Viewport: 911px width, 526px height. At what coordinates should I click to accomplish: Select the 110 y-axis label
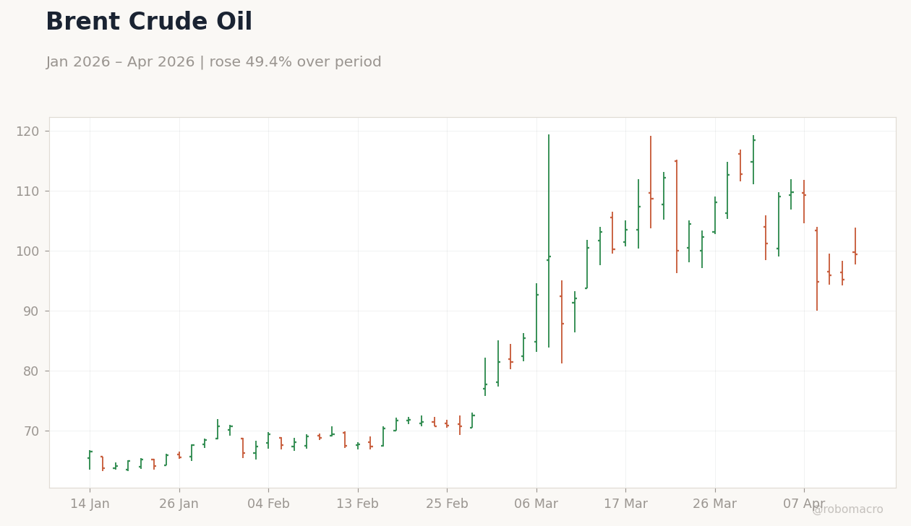[28, 191]
